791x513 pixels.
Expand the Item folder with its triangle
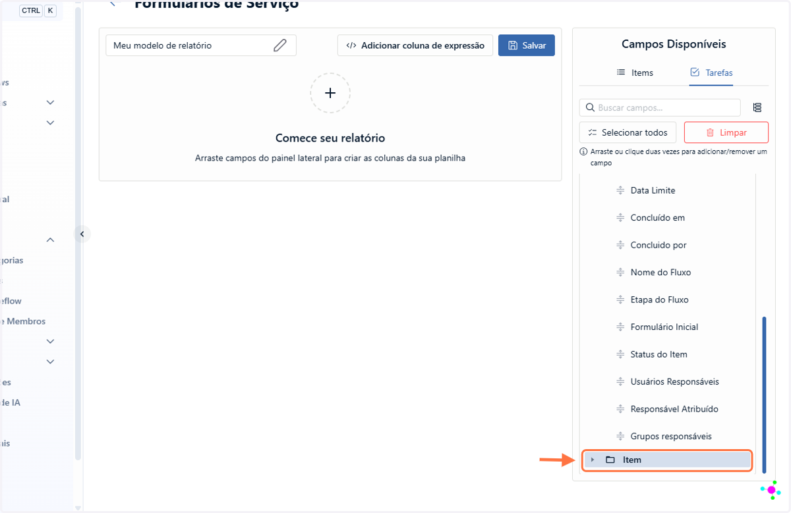593,460
